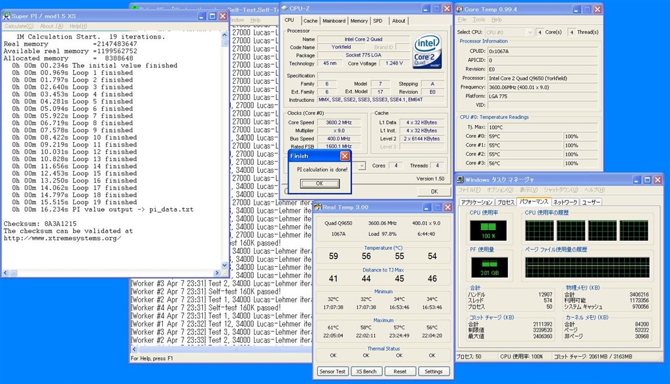Image resolution: width=670 pixels, height=384 pixels.
Task: Close the Finish dialog with X
Action: pyautogui.click(x=345, y=156)
